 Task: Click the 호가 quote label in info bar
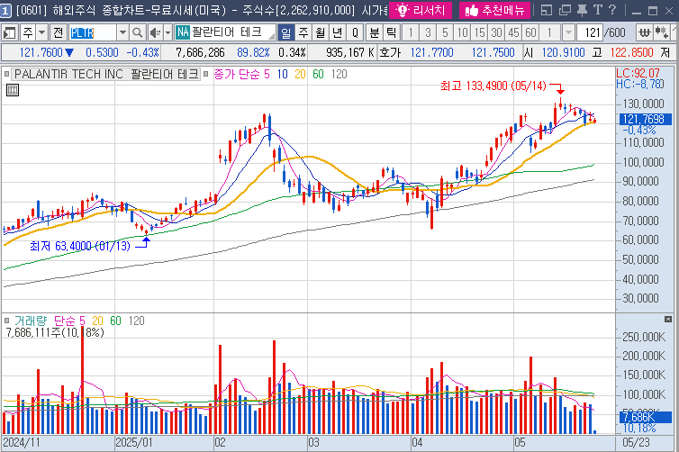[x=391, y=53]
